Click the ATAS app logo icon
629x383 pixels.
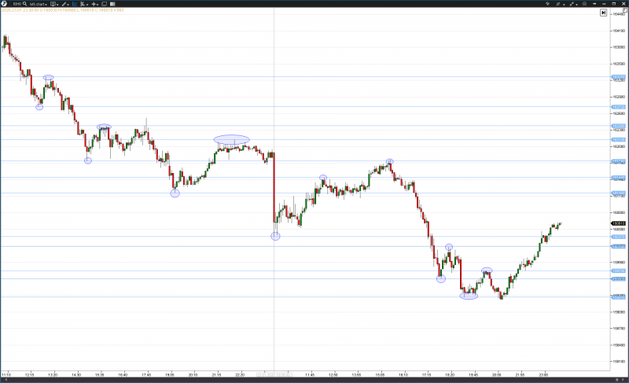(5, 4)
